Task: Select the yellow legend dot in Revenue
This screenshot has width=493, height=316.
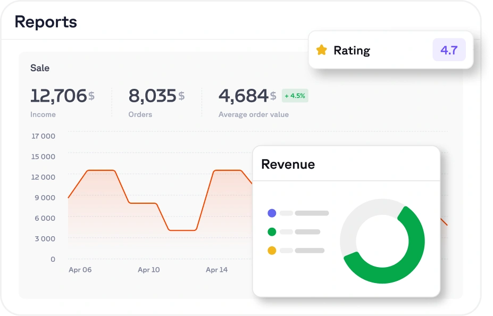Action: click(272, 250)
